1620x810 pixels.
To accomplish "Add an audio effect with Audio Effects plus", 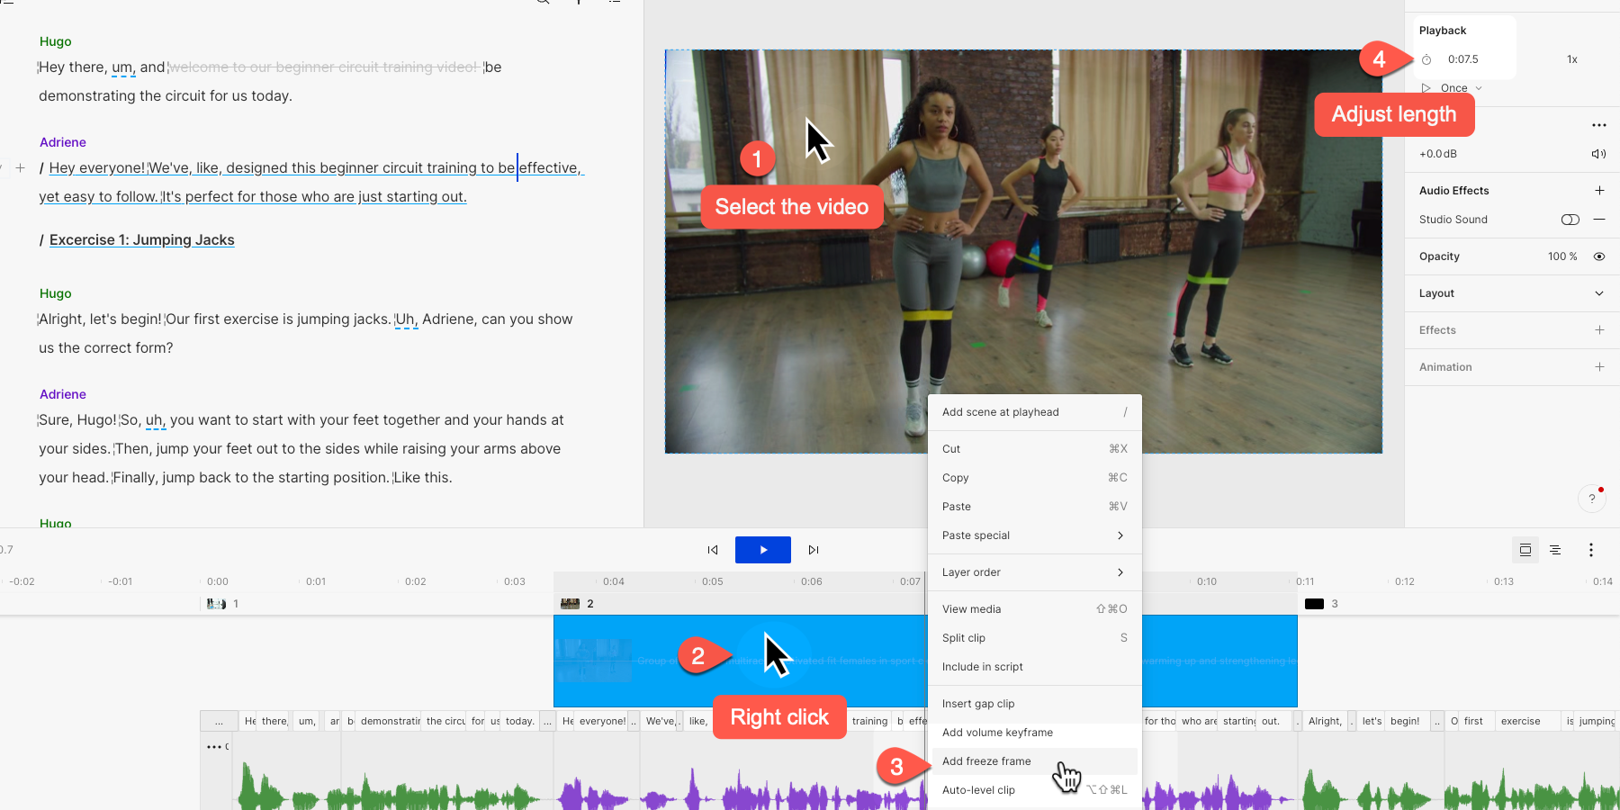I will coord(1599,191).
